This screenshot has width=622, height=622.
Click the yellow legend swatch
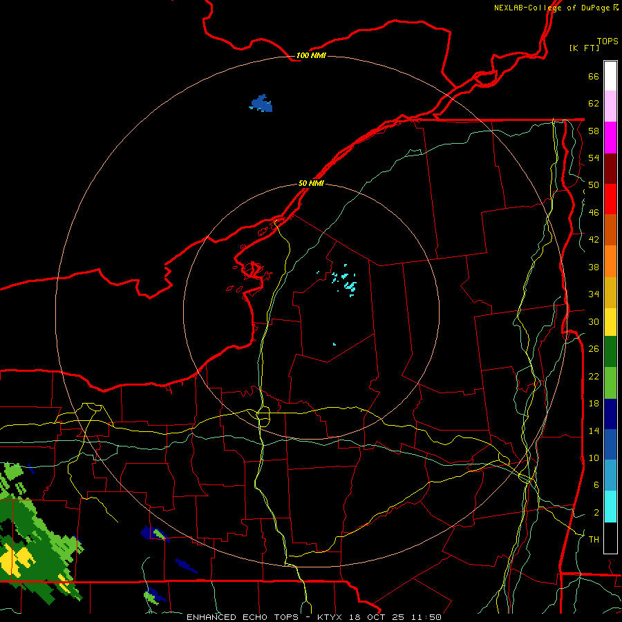pos(610,322)
